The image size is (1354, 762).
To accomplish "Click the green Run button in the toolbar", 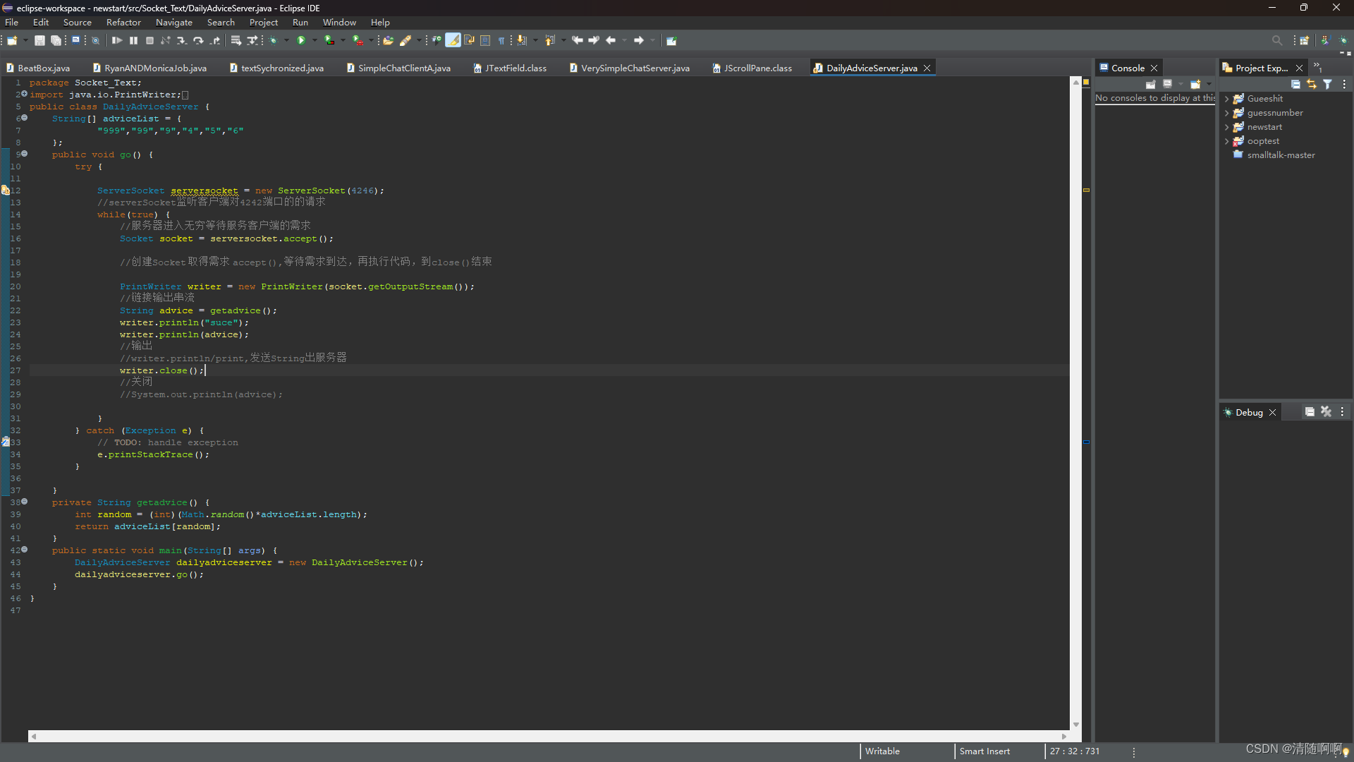I will pos(301,40).
